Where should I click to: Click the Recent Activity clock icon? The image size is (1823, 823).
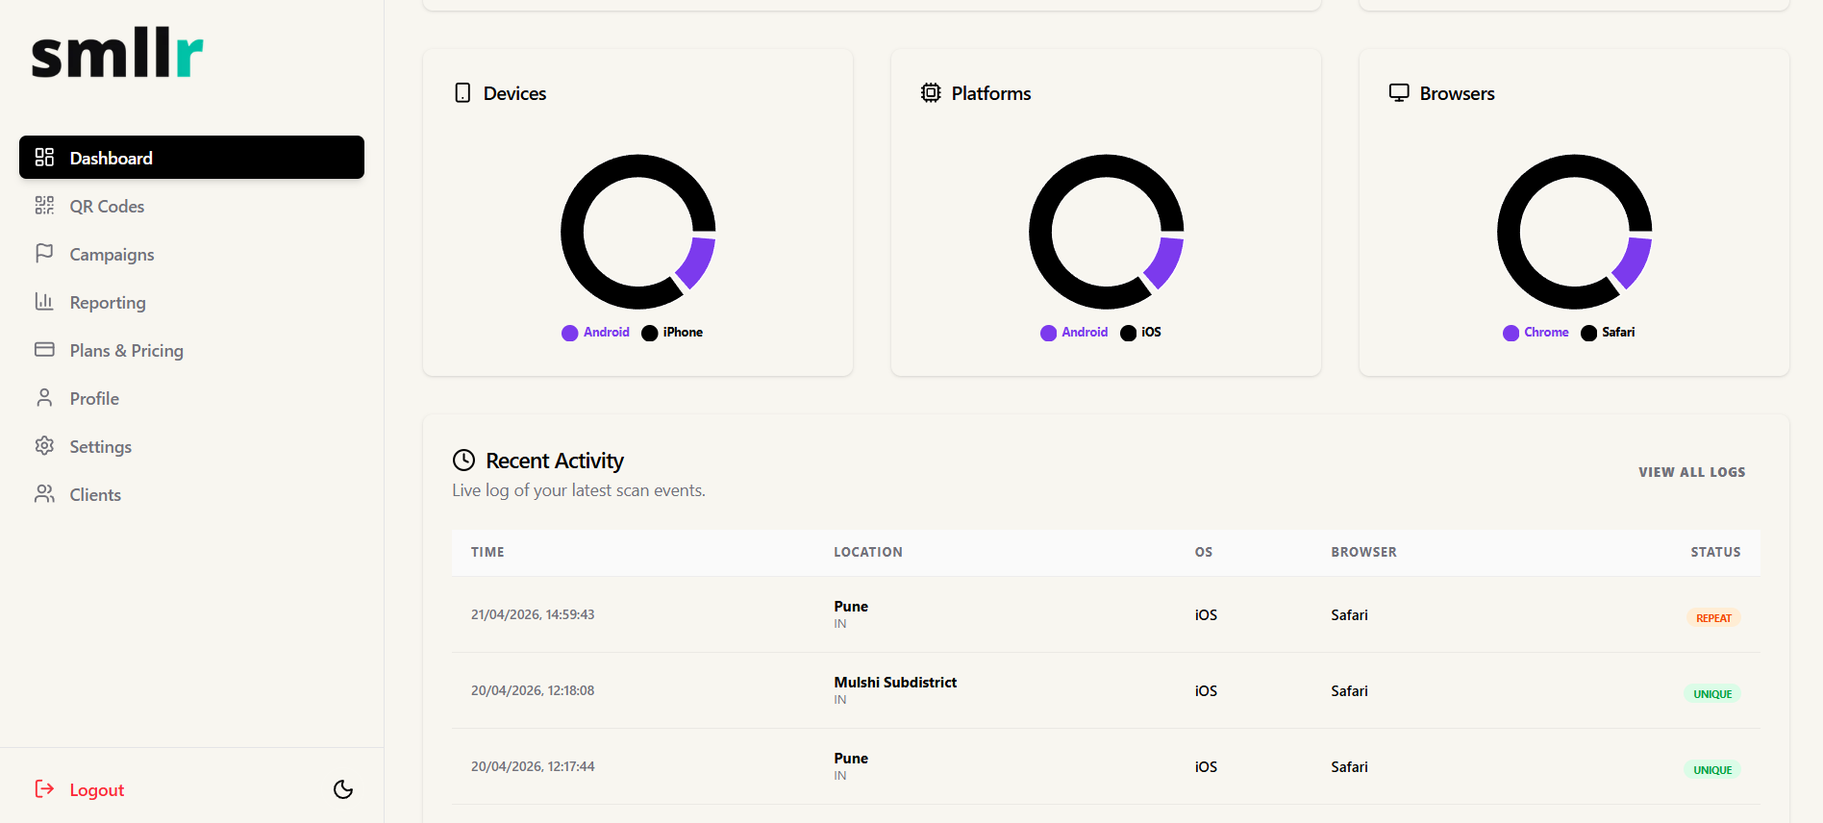click(x=463, y=461)
